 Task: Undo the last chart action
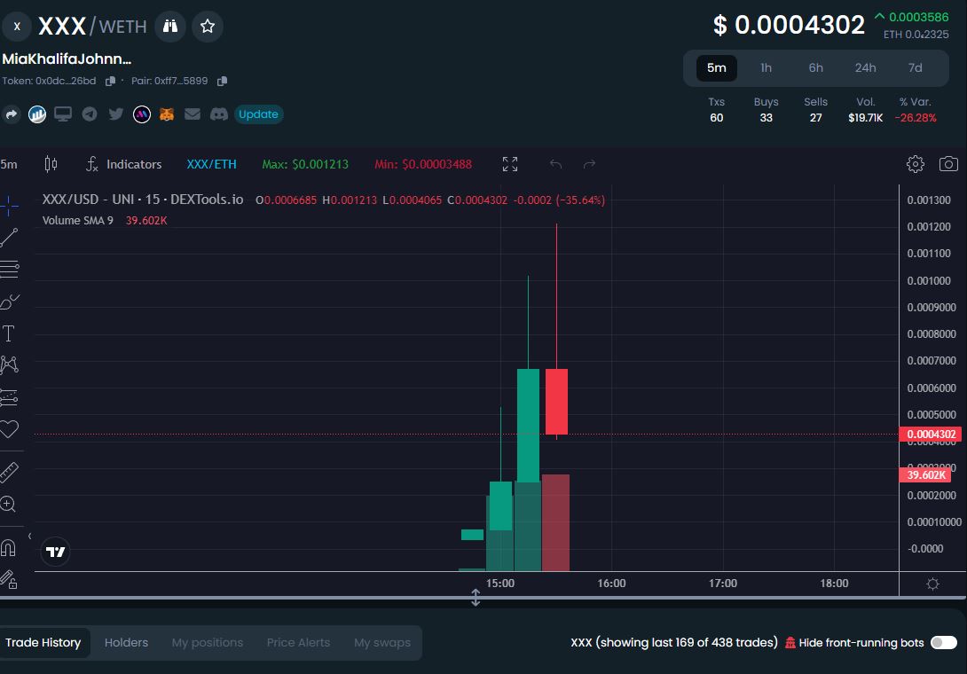click(555, 164)
